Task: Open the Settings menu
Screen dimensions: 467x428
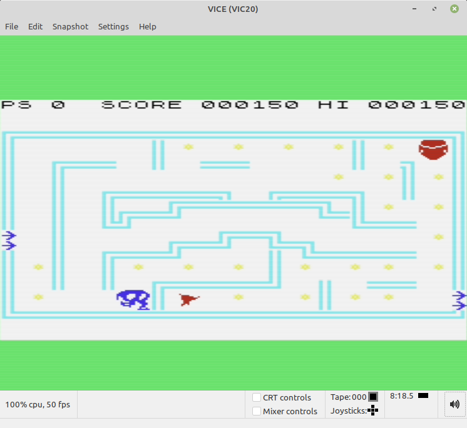Action: (113, 26)
